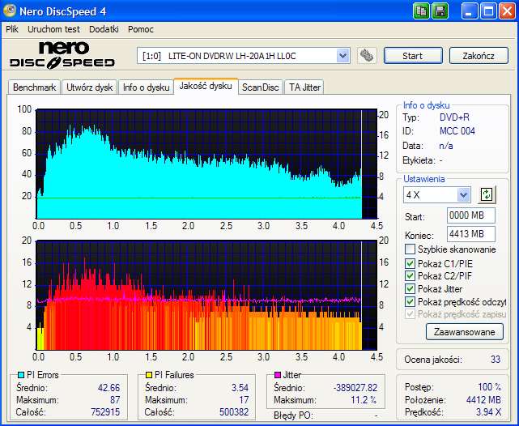Click the PI Failures Średnio value 3.54
This screenshot has width=519, height=426.
pyautogui.click(x=240, y=388)
